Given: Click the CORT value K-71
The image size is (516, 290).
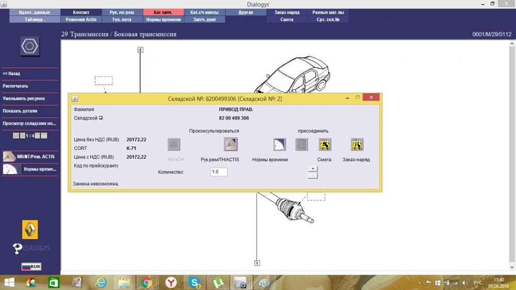Looking at the screenshot, I should pyautogui.click(x=131, y=148).
